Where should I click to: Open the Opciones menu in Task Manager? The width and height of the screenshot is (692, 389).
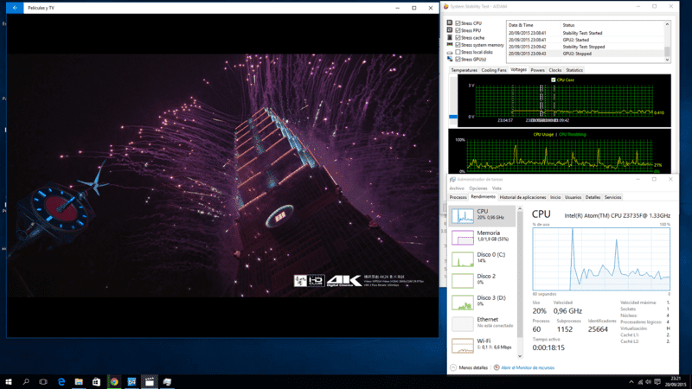478,188
